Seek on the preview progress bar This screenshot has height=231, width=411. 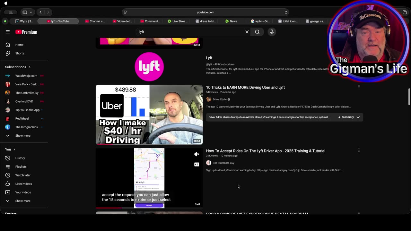tap(149, 208)
